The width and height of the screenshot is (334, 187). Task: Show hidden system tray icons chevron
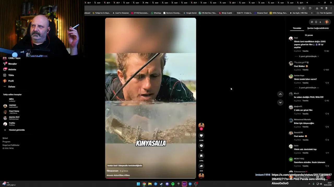coord(310,184)
